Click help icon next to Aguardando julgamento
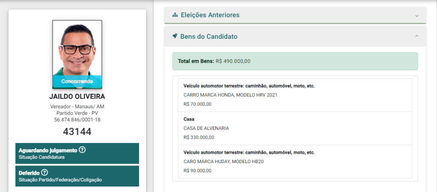Image resolution: width=437 pixels, height=192 pixels. point(82,150)
